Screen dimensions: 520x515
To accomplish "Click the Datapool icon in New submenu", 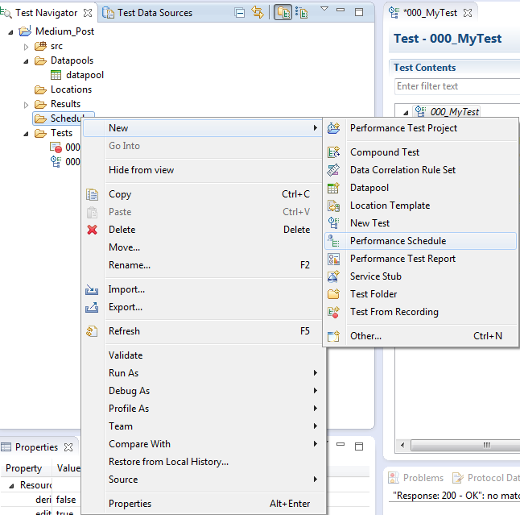I will point(333,188).
